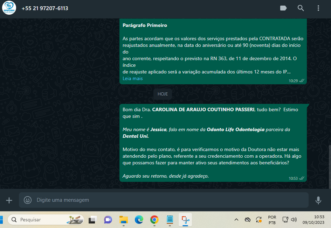The image size is (331, 228).
Task: Open the POR PTB language selector
Action: [272, 220]
